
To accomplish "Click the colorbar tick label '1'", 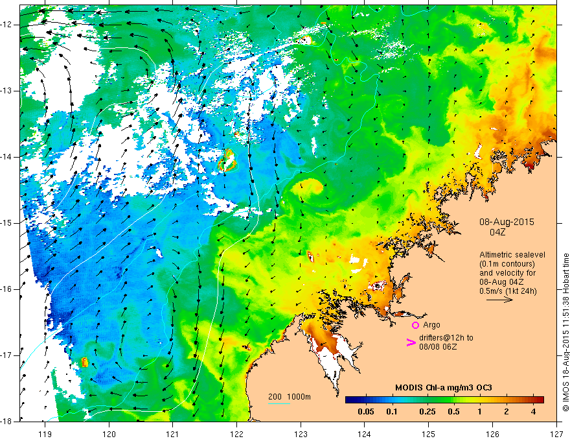I will coord(480,412).
